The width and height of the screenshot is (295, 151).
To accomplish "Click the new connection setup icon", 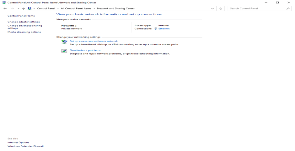I will click(64, 42).
